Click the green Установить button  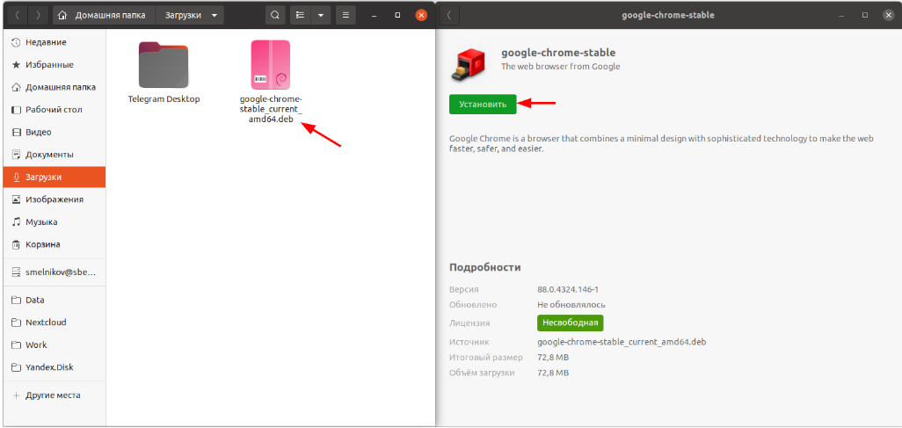click(x=483, y=104)
